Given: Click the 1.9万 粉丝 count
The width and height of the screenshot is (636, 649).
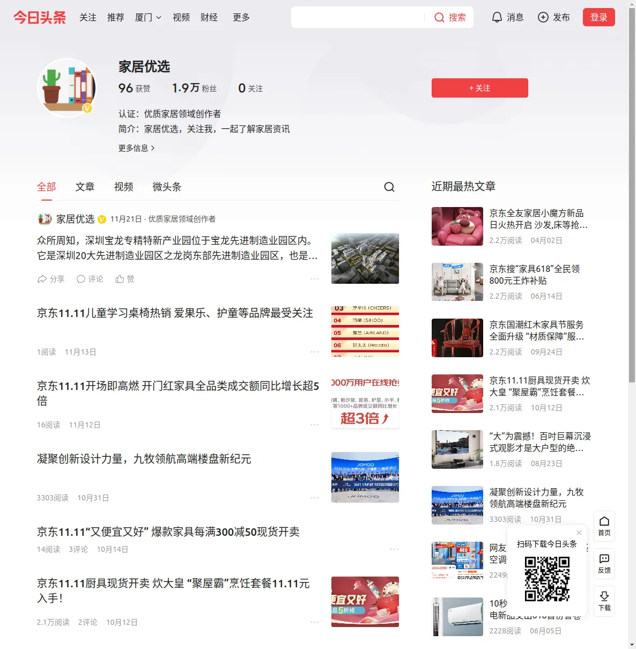Looking at the screenshot, I should click(x=194, y=88).
